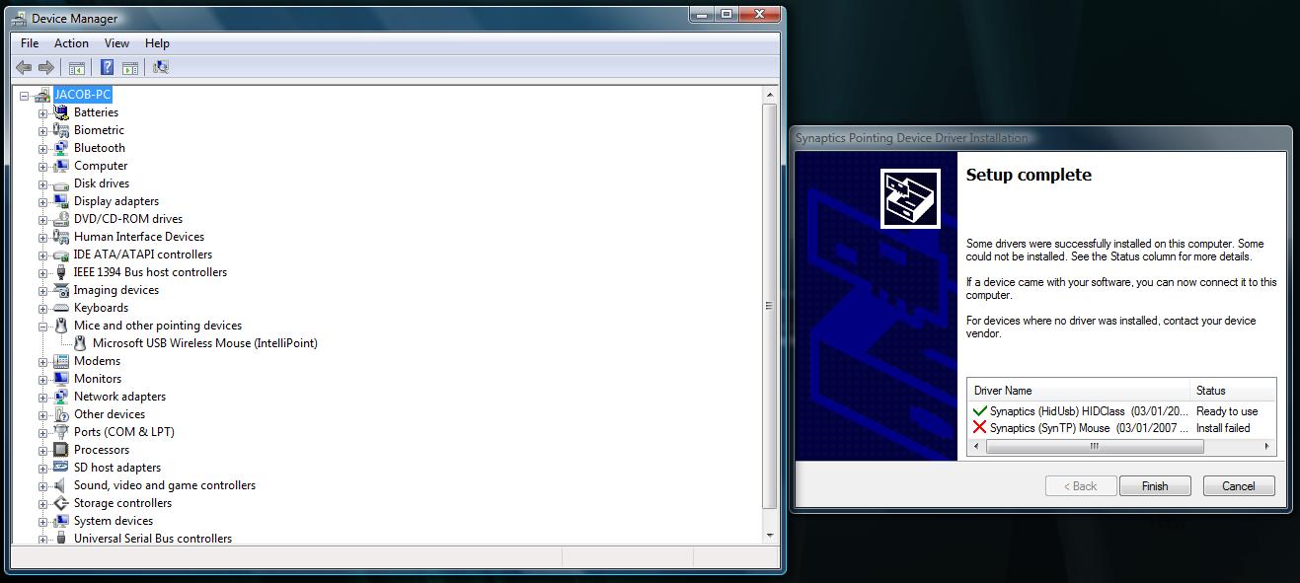Toggle the Show/Hide Action Pane toolbar icon

(129, 67)
